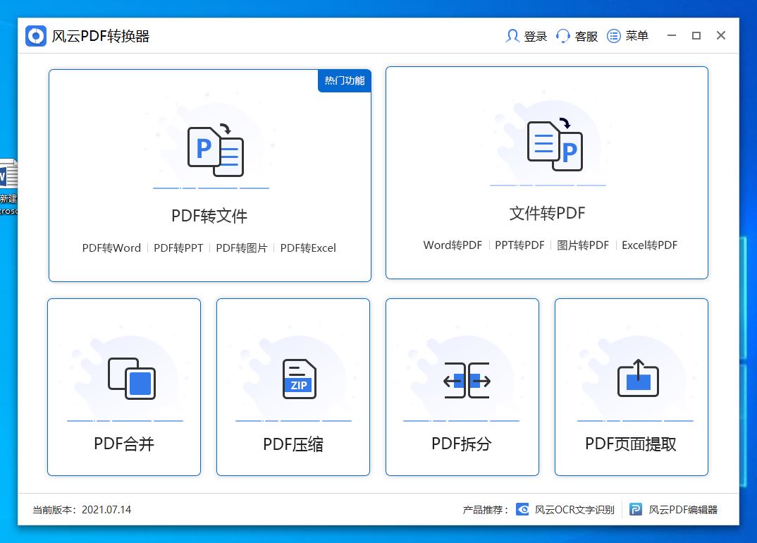
Task: Select the 图片转PDF option
Action: coord(583,245)
